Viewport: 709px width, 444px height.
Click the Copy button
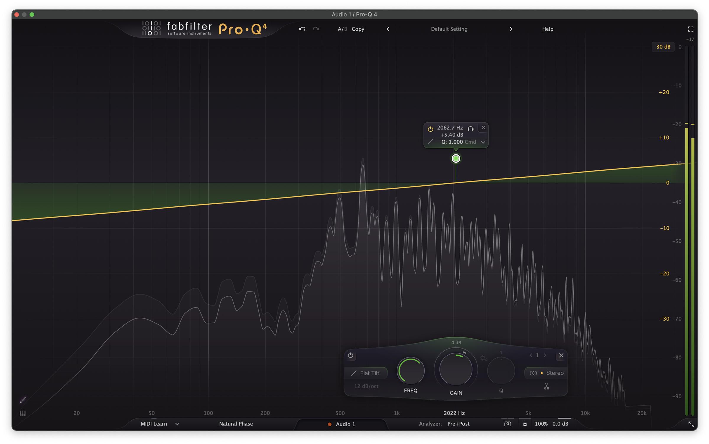358,29
